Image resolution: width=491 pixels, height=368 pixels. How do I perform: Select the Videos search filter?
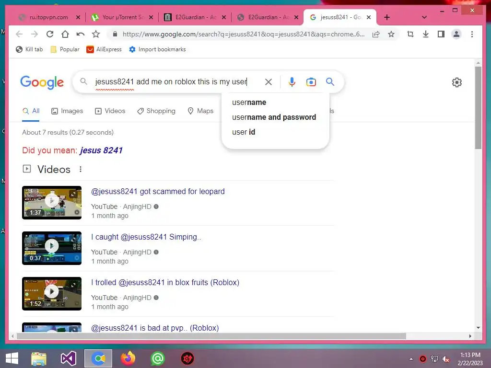[110, 111]
